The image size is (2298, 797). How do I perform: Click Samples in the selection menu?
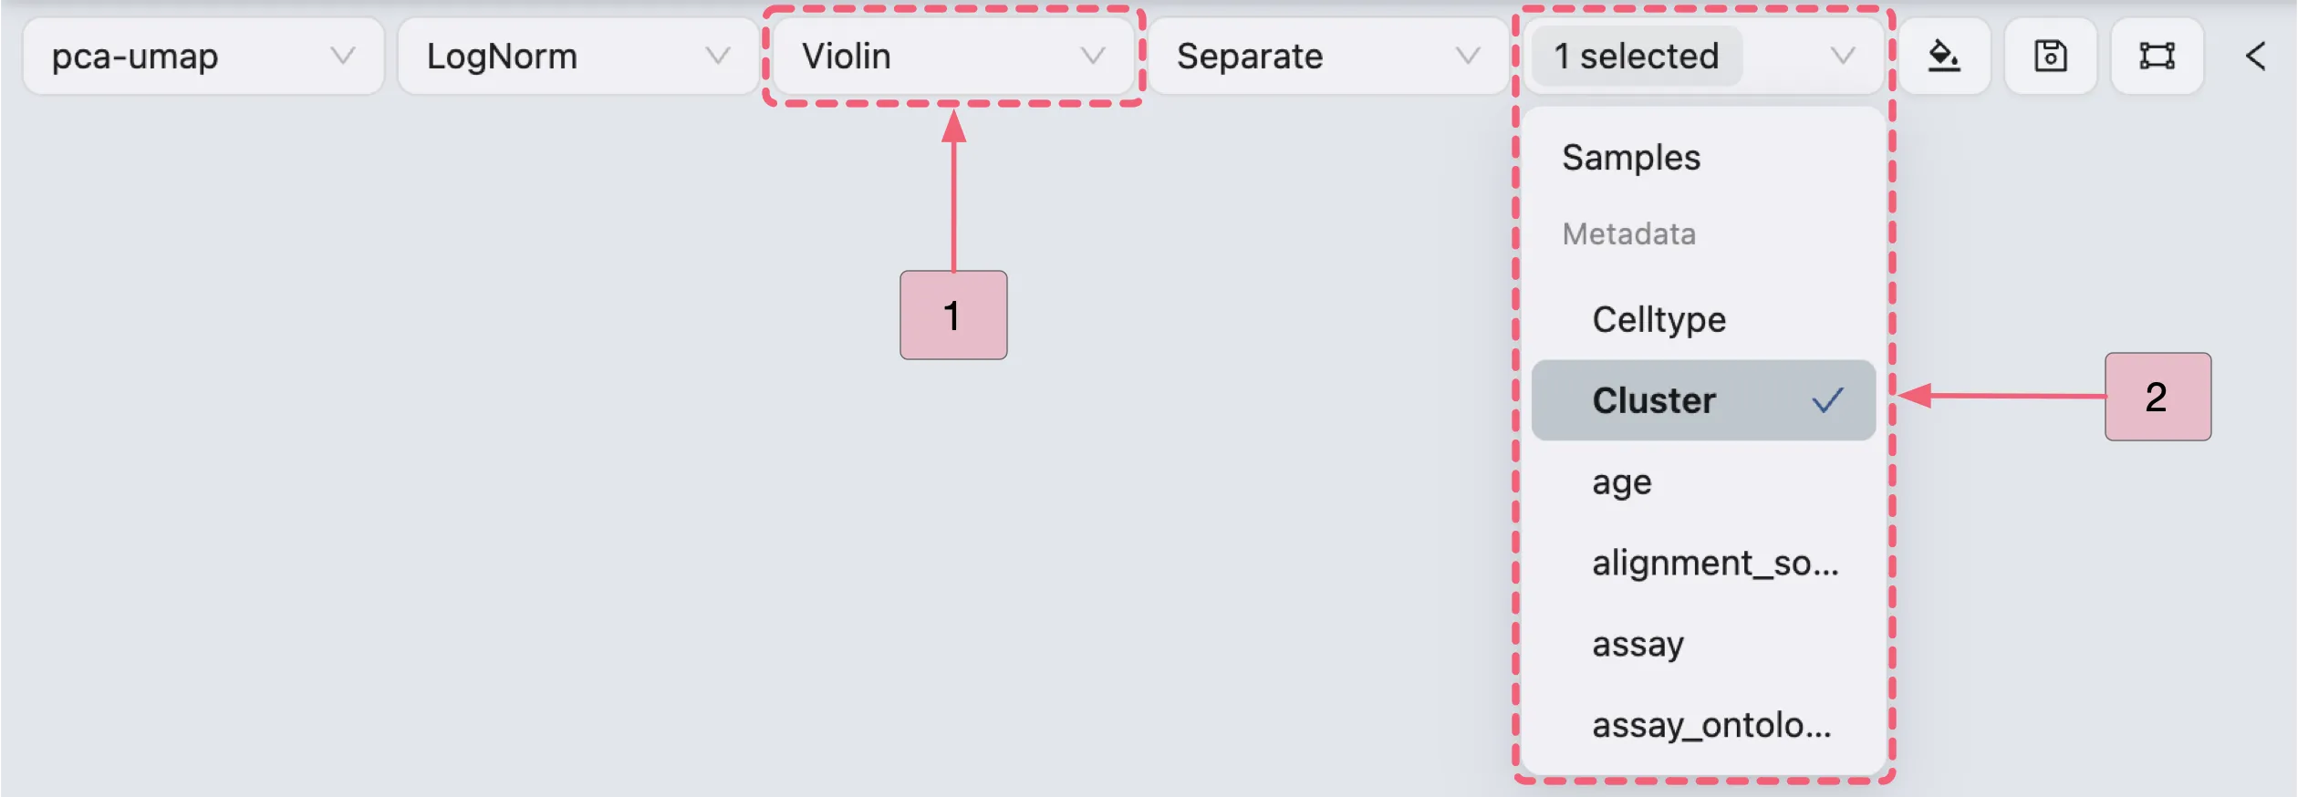click(x=1630, y=156)
